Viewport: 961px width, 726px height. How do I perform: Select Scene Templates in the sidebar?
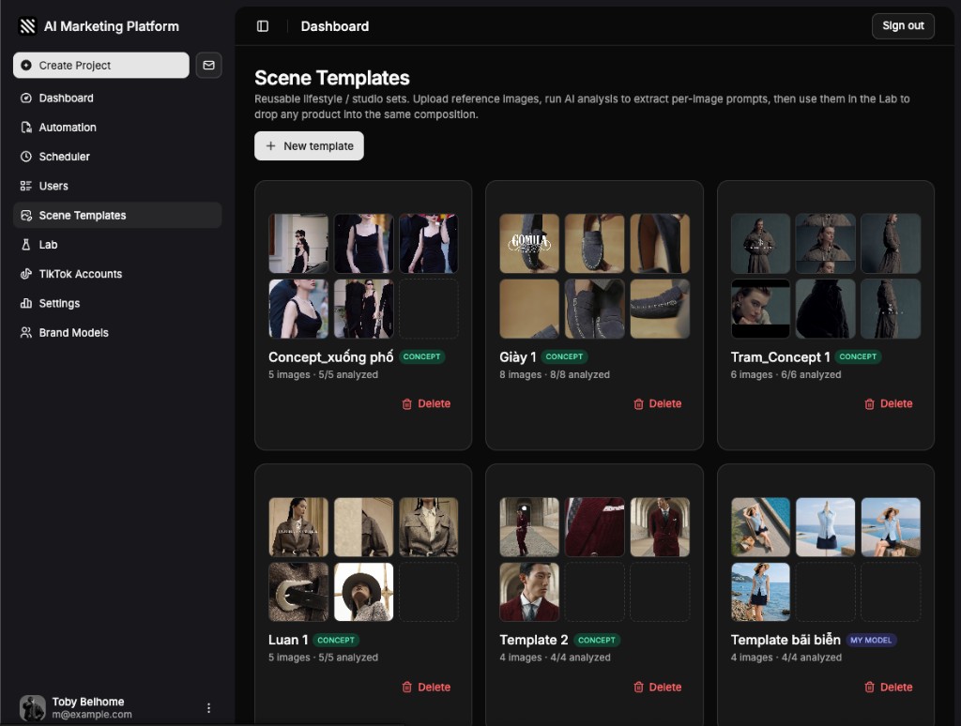tap(117, 215)
